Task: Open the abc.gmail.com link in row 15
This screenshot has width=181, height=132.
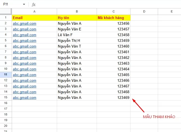Action: 25,98
